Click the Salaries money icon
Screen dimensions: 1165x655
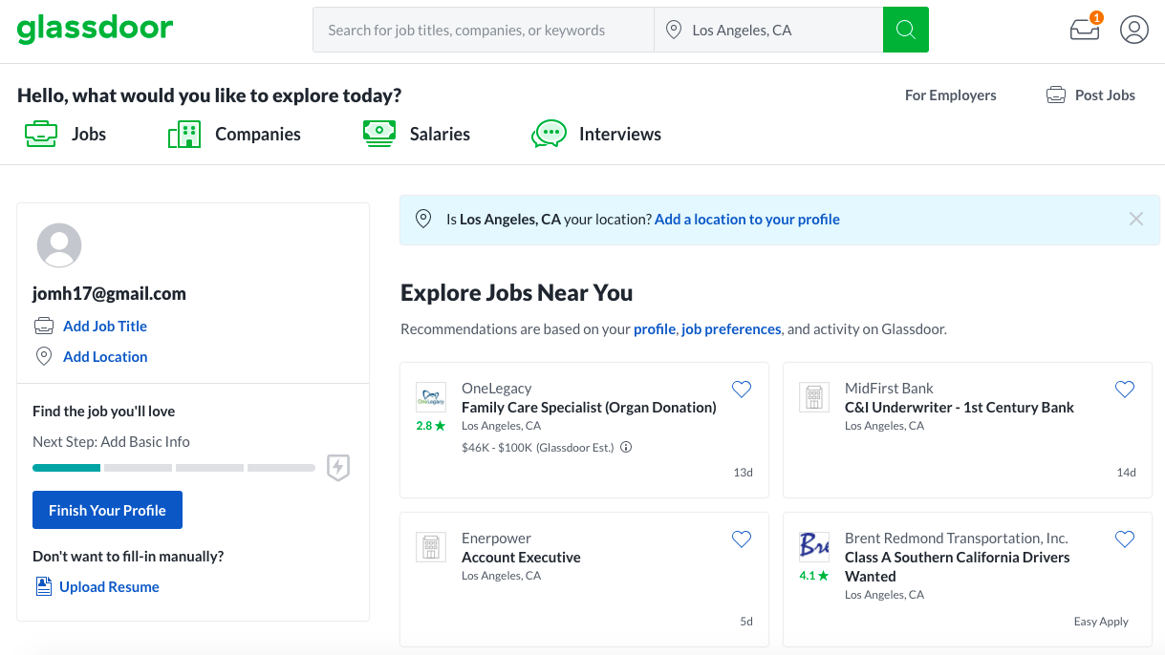pyautogui.click(x=379, y=133)
